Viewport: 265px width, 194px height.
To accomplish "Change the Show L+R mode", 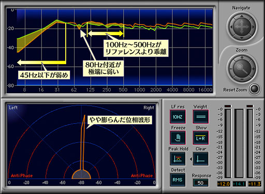I will [x=200, y=138].
